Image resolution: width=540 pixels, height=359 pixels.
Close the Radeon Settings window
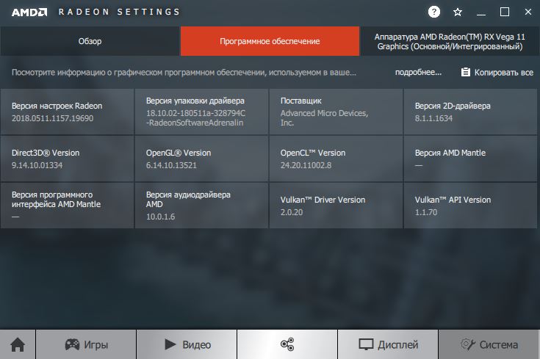pyautogui.click(x=528, y=12)
